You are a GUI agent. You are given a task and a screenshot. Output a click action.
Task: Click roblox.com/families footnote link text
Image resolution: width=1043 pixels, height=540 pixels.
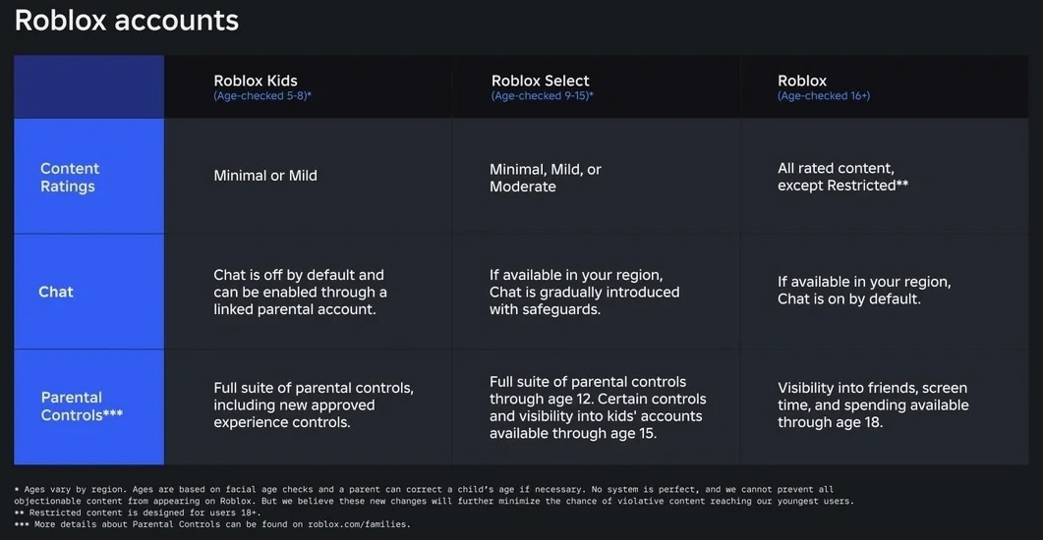tap(358, 524)
